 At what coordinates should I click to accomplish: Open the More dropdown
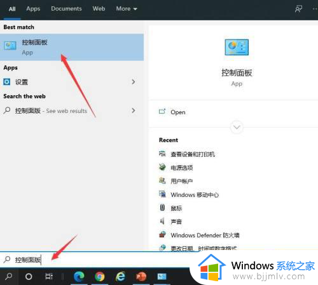(x=127, y=9)
